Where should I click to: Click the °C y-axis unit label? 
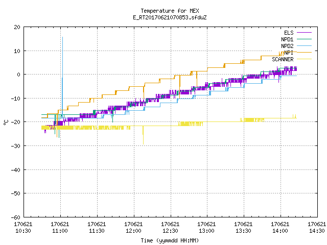coord(6,122)
